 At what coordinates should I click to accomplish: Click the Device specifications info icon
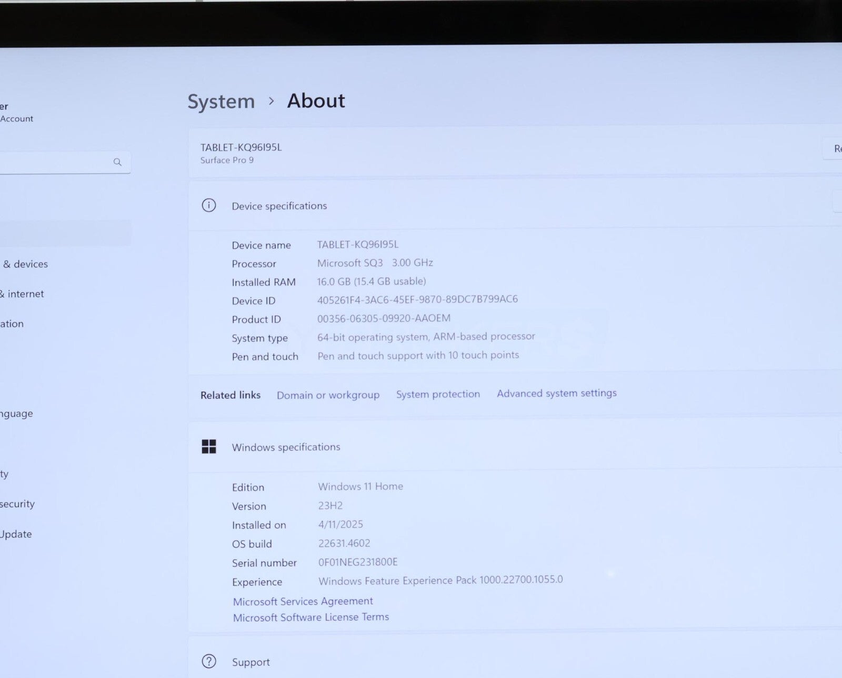pos(209,205)
